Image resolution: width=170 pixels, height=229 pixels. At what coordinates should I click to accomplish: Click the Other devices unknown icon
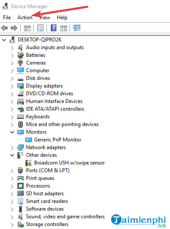21,155
